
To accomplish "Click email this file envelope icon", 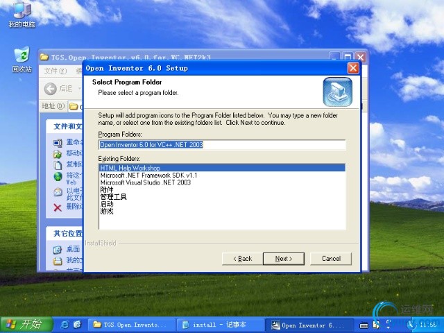I will coord(58,192).
